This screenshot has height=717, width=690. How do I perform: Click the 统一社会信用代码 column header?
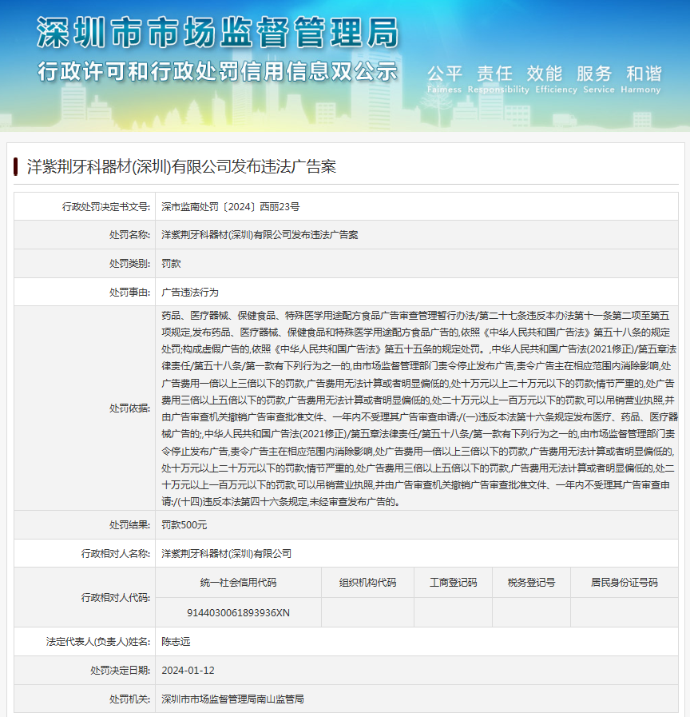(x=238, y=583)
